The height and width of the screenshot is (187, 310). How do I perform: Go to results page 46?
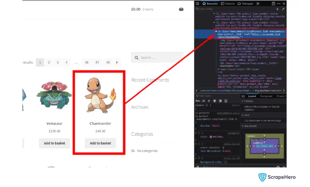coord(87,62)
